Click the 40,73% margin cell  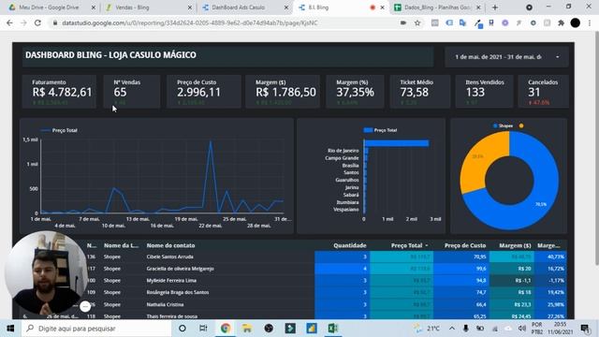(x=550, y=256)
